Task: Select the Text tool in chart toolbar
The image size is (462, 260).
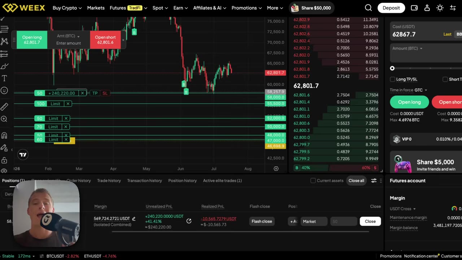Action: (x=4, y=78)
